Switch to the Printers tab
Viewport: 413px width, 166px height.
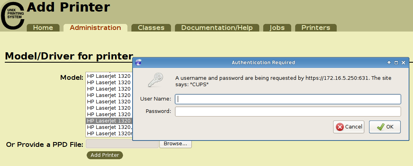click(x=316, y=28)
